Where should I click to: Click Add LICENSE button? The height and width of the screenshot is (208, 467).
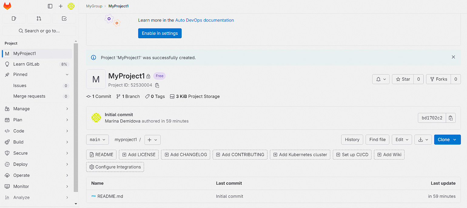click(139, 155)
